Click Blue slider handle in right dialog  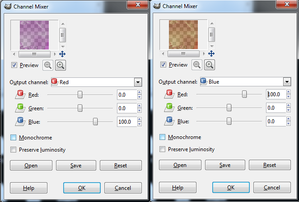pyautogui.click(x=229, y=121)
